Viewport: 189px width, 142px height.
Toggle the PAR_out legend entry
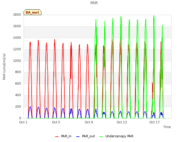85,136
